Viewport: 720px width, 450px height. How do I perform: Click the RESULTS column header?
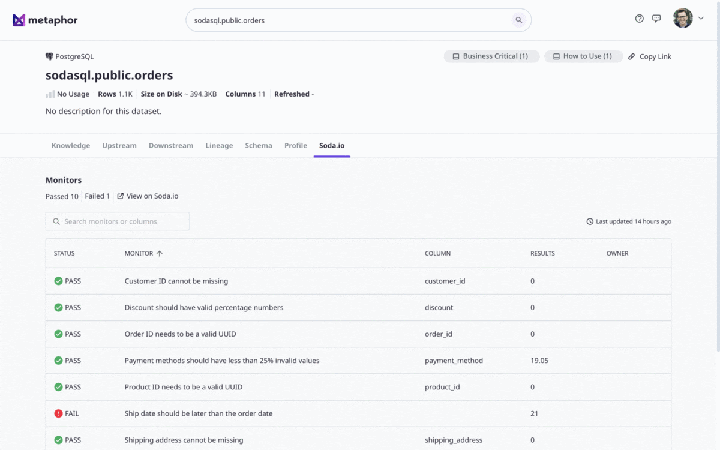tap(542, 254)
